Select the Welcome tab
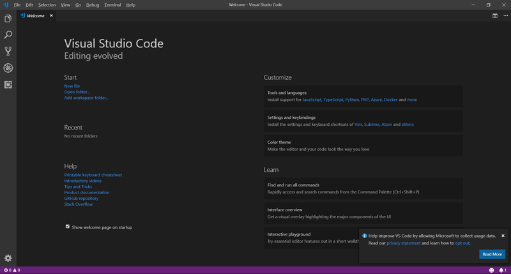The height and width of the screenshot is (274, 511). click(33, 15)
